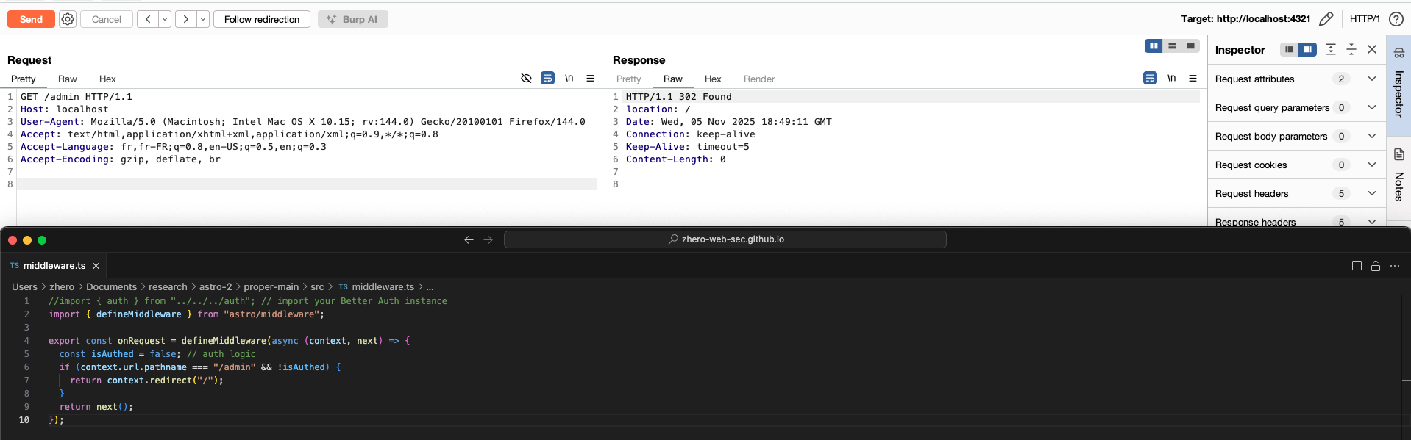Open the help question mark icon
The image size is (1411, 440).
tap(1396, 19)
